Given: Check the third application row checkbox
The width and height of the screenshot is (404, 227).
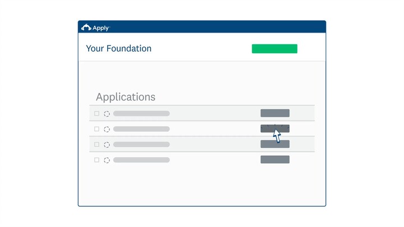Looking at the screenshot, I should [x=97, y=144].
